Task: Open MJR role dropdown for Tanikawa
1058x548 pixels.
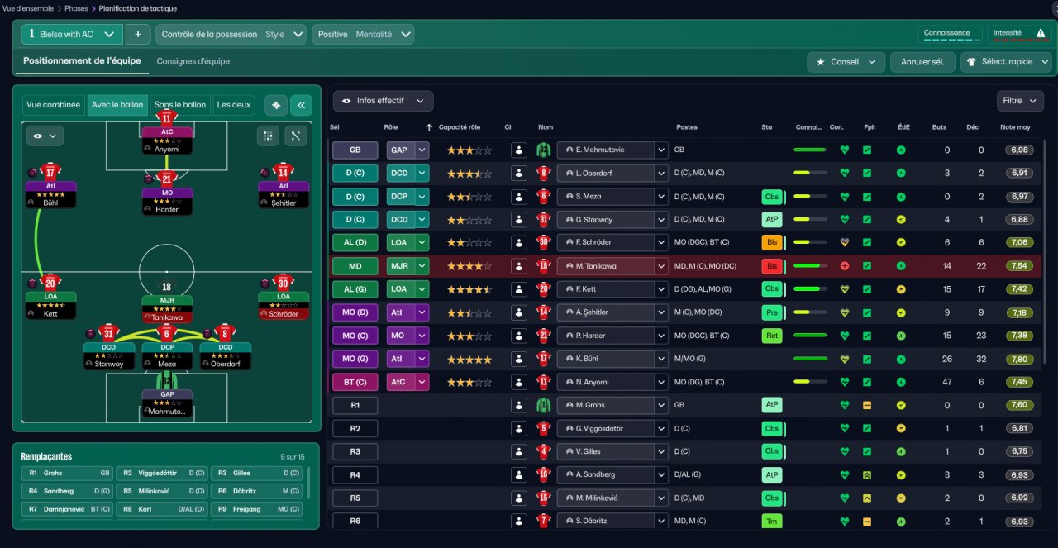Action: [422, 266]
